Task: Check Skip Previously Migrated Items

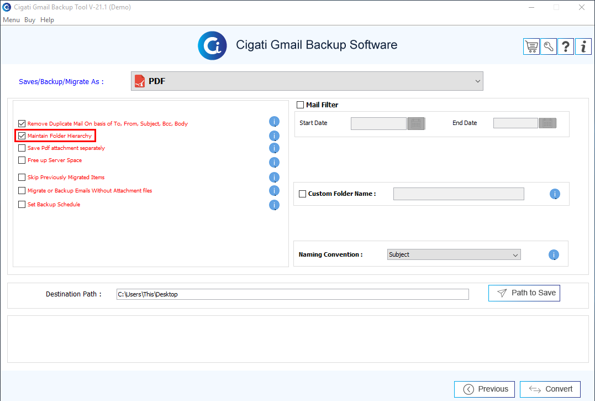Action: [x=22, y=177]
